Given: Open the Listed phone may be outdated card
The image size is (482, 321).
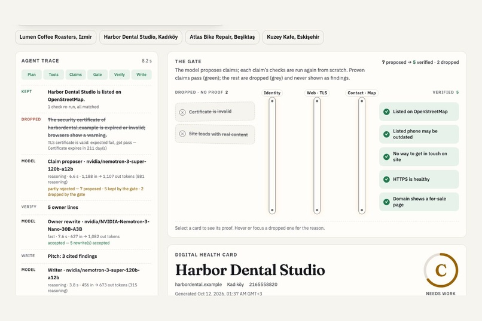Looking at the screenshot, I should [419, 134].
